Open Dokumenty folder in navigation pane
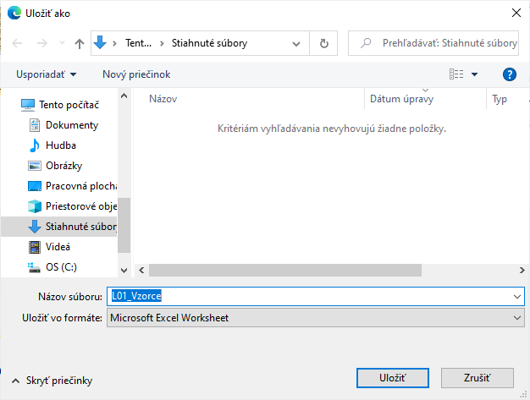Screen dimensions: 530x400 point(71,125)
